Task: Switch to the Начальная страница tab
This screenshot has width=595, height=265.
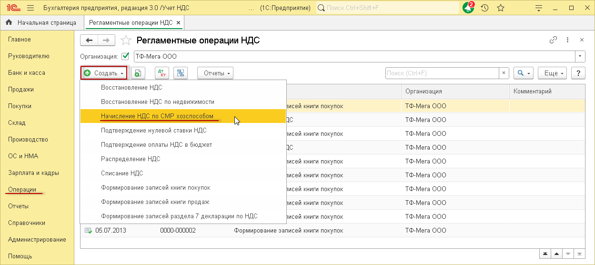Action: (42, 22)
